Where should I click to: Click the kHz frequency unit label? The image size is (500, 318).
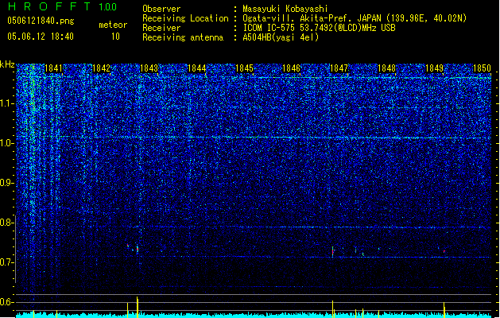pos(7,64)
